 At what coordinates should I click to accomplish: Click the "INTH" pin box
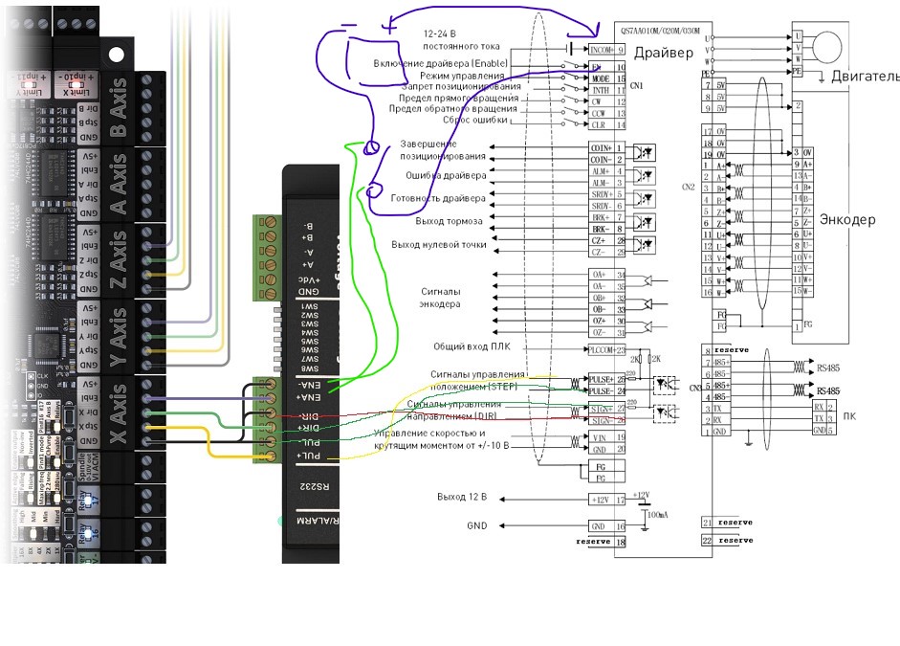click(606, 90)
